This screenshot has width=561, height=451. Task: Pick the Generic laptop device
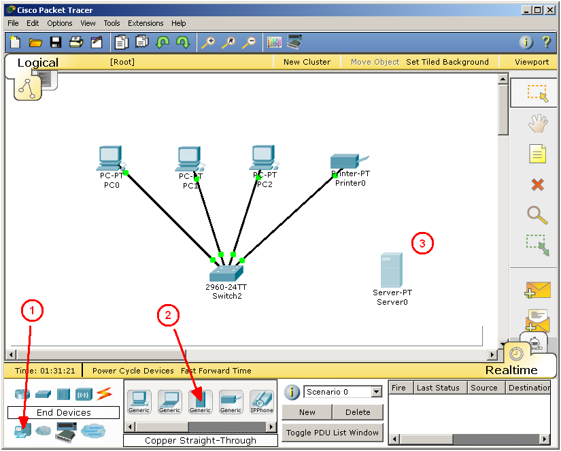[x=169, y=402]
